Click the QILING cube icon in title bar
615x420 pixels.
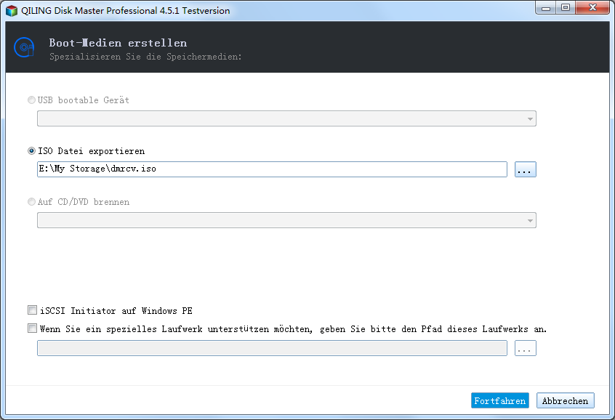click(x=12, y=11)
